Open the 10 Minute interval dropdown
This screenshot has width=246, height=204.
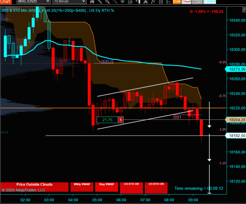[x=69, y=2]
